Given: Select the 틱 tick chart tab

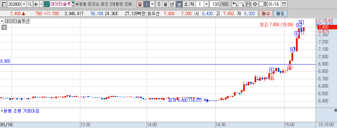Looking at the screenshot, I should pyautogui.click(x=192, y=4).
